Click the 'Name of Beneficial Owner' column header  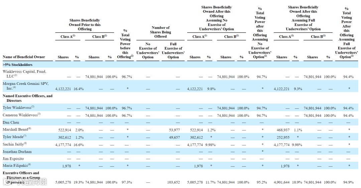24,57
